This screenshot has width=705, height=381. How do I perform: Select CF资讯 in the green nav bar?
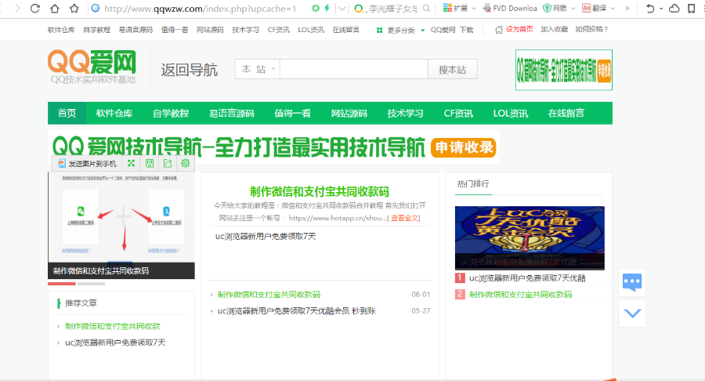pyautogui.click(x=458, y=113)
